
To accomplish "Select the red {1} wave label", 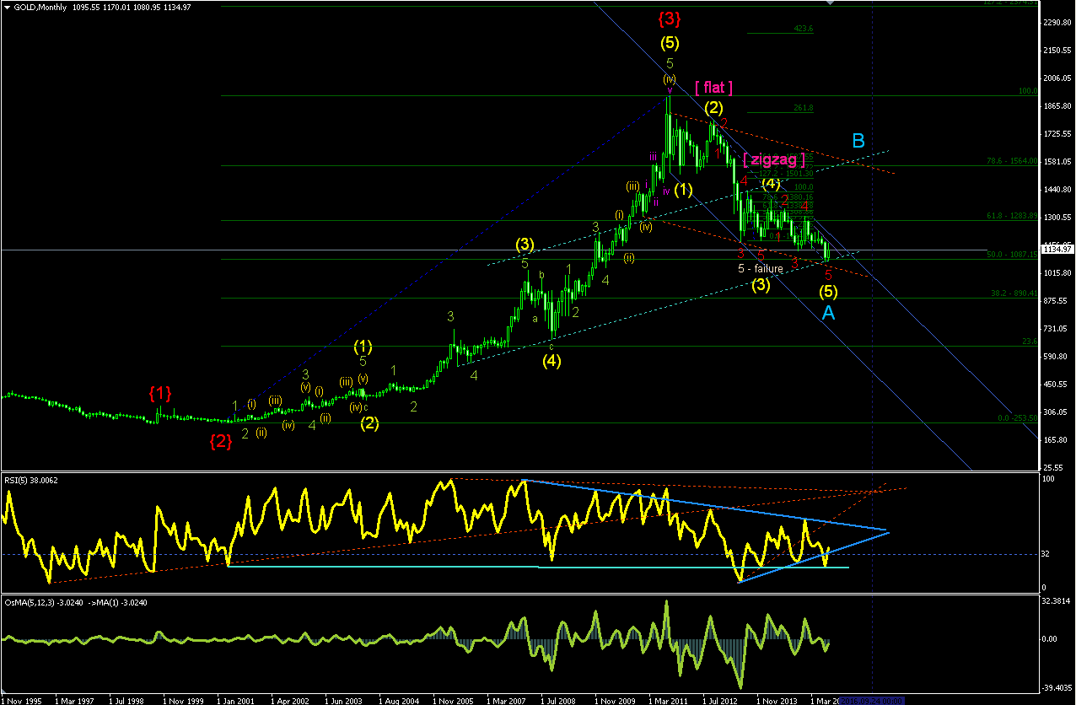I will click(160, 392).
